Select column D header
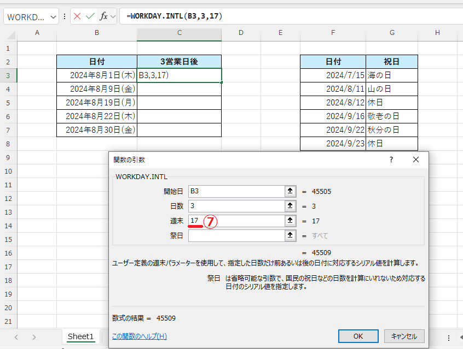The image size is (463, 349). click(x=241, y=33)
